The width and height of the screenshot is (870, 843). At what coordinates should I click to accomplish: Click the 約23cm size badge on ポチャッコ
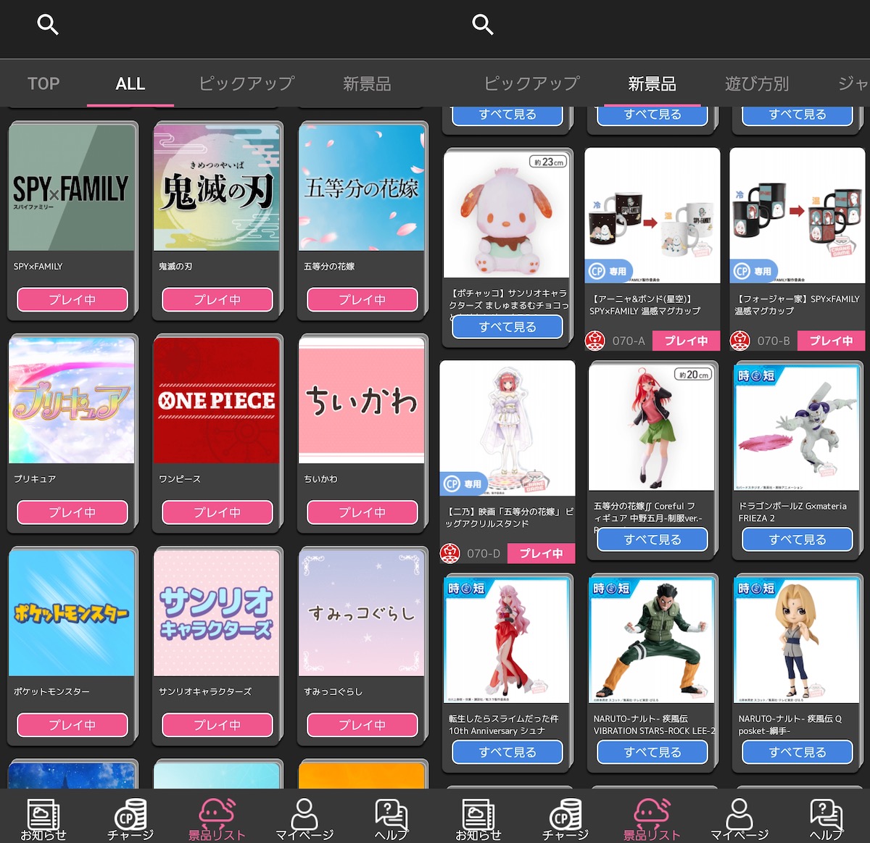pyautogui.click(x=548, y=162)
